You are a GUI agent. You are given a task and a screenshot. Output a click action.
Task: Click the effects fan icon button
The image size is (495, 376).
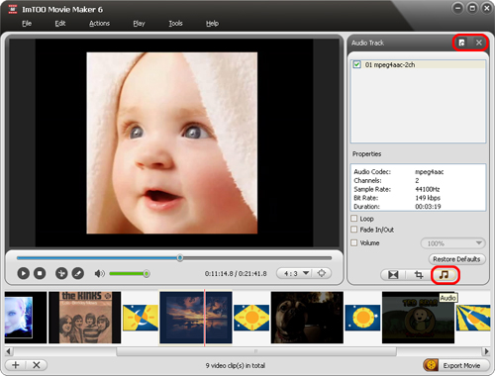click(x=61, y=273)
